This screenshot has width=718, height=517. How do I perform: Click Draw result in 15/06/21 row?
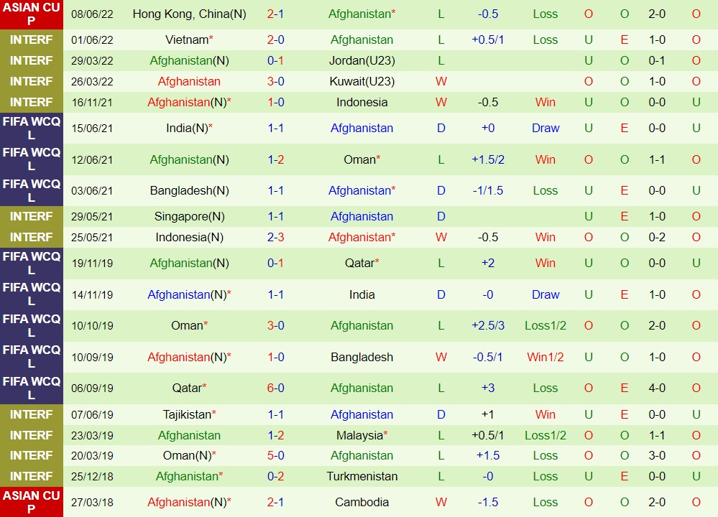[546, 128]
